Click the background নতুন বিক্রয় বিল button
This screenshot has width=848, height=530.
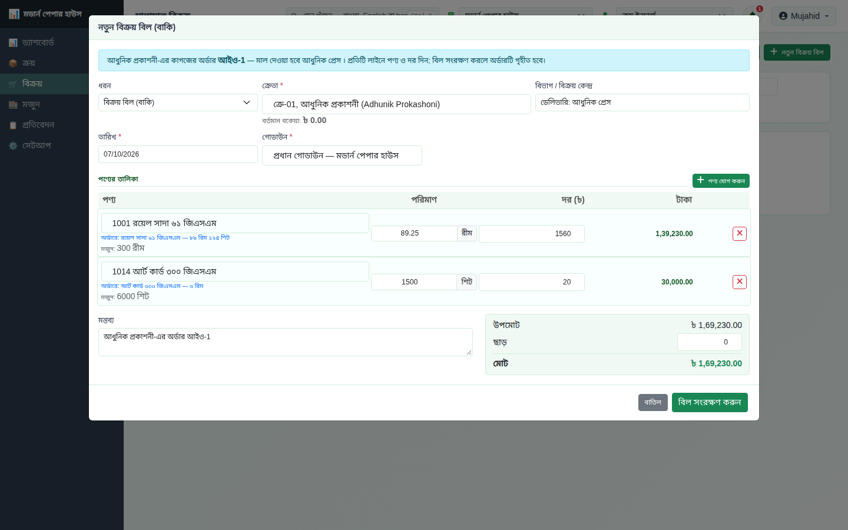pos(797,52)
